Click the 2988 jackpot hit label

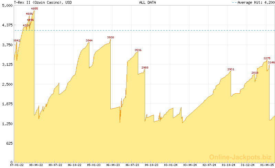(145, 68)
